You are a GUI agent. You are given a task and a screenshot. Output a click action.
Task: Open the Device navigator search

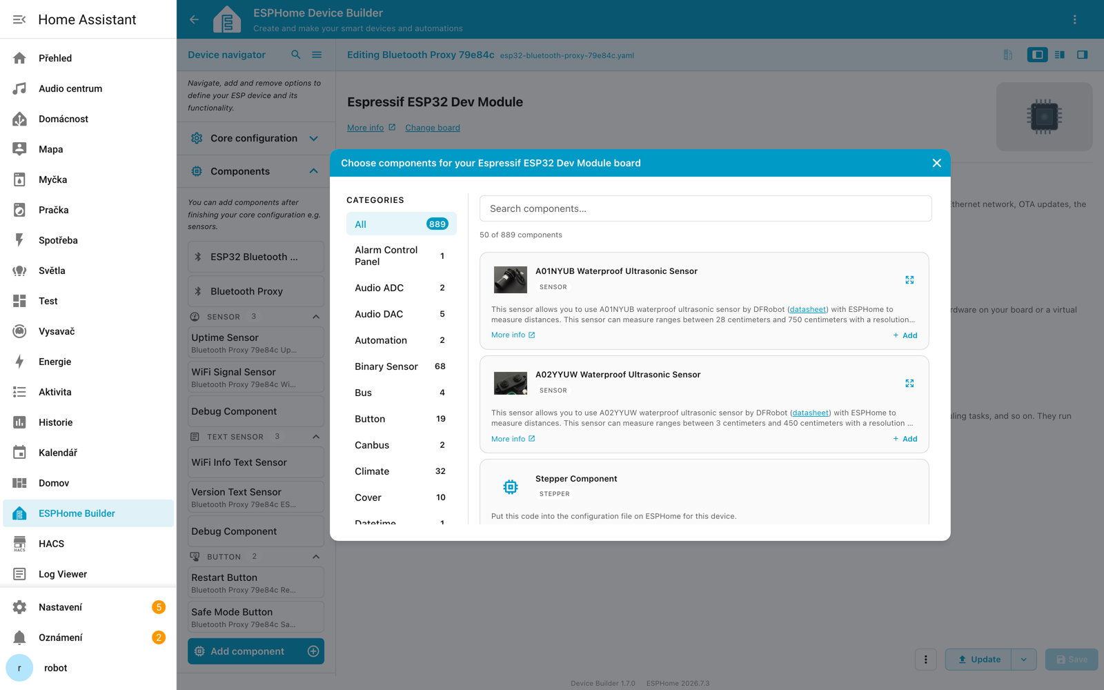click(296, 55)
